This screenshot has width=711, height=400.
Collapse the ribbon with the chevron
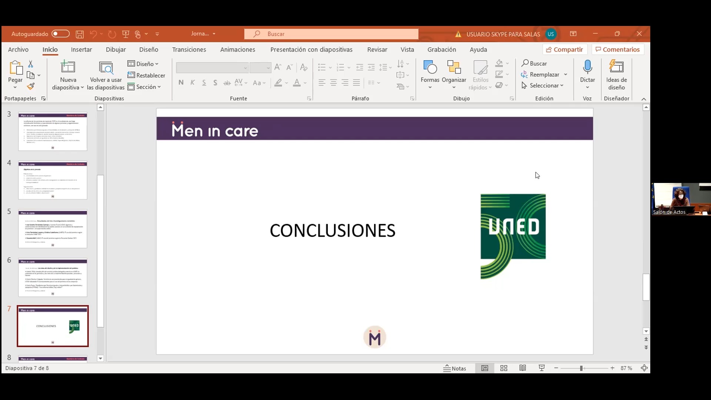(x=644, y=99)
